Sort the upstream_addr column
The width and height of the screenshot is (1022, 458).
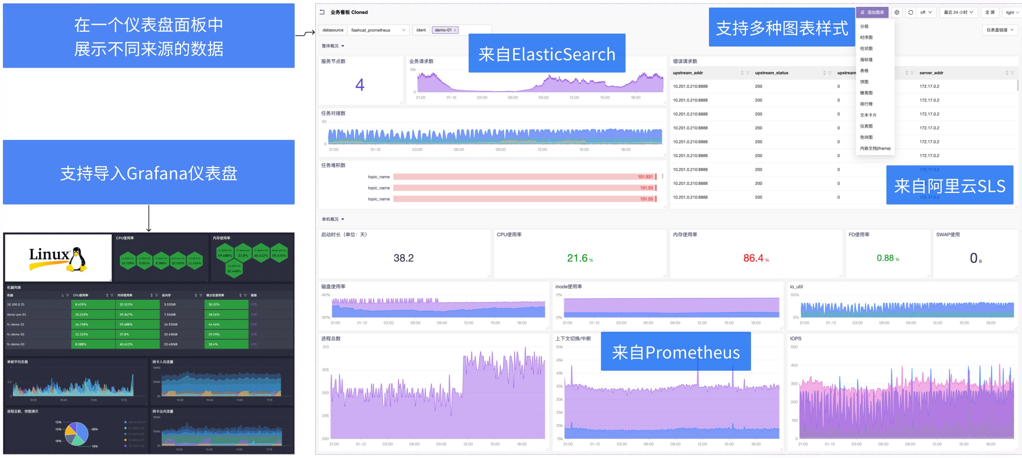click(x=742, y=72)
